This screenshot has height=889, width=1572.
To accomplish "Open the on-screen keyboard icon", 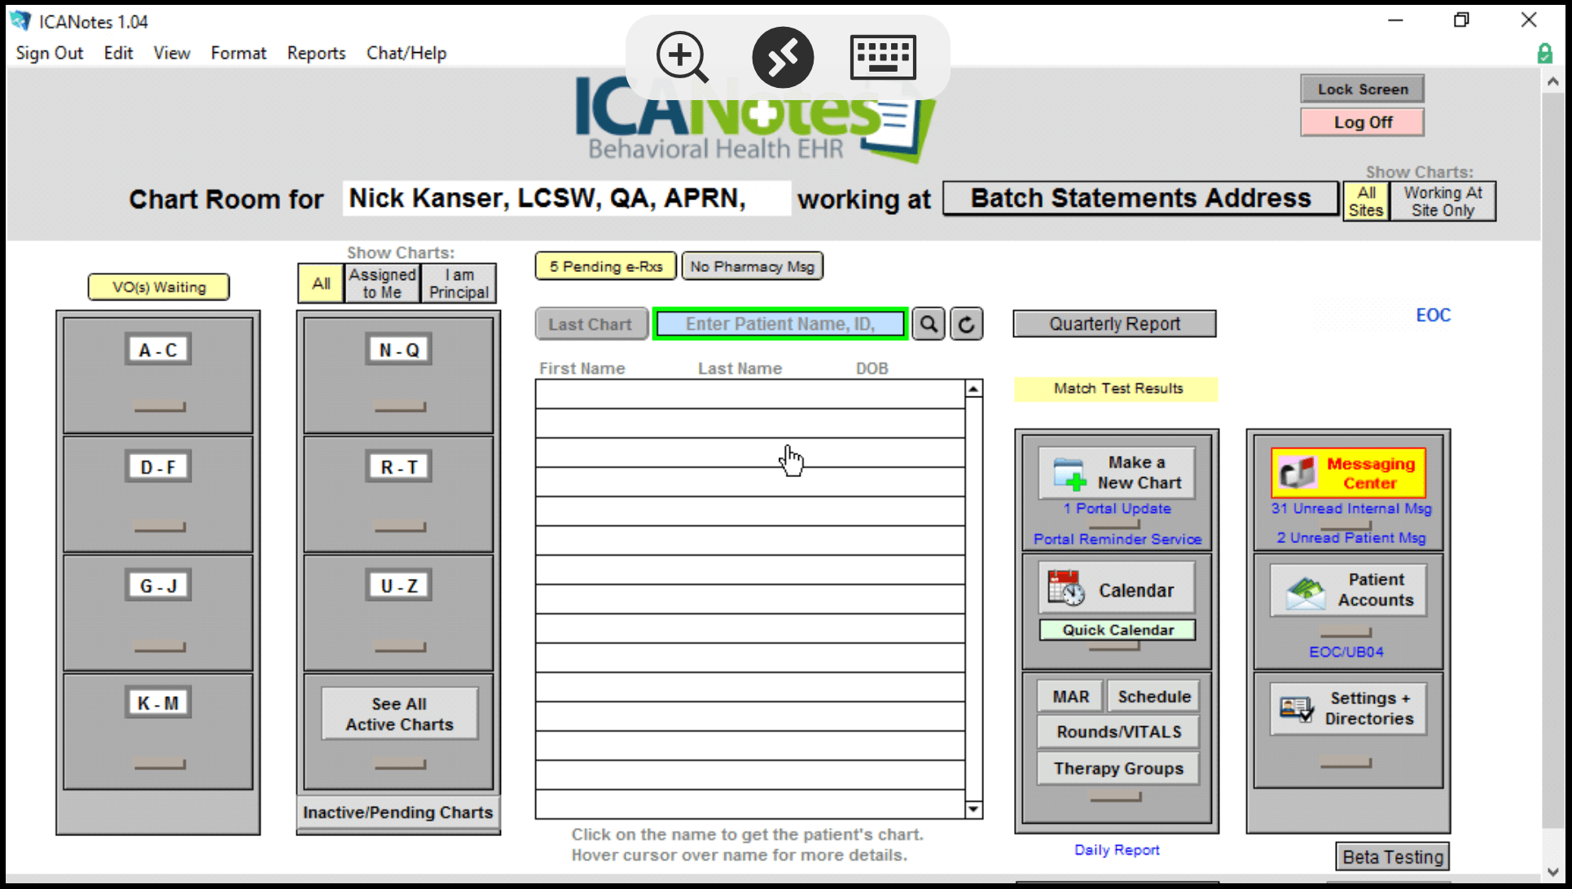I will 883,57.
